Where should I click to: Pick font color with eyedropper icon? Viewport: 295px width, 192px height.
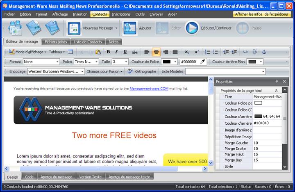click(x=203, y=62)
